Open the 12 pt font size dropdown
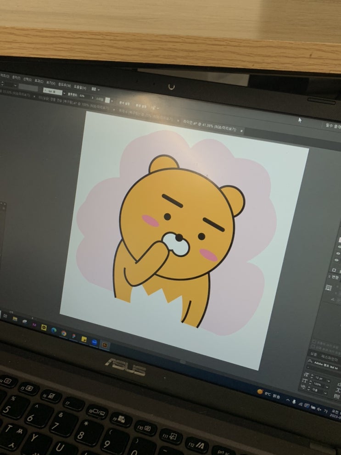 329,381
